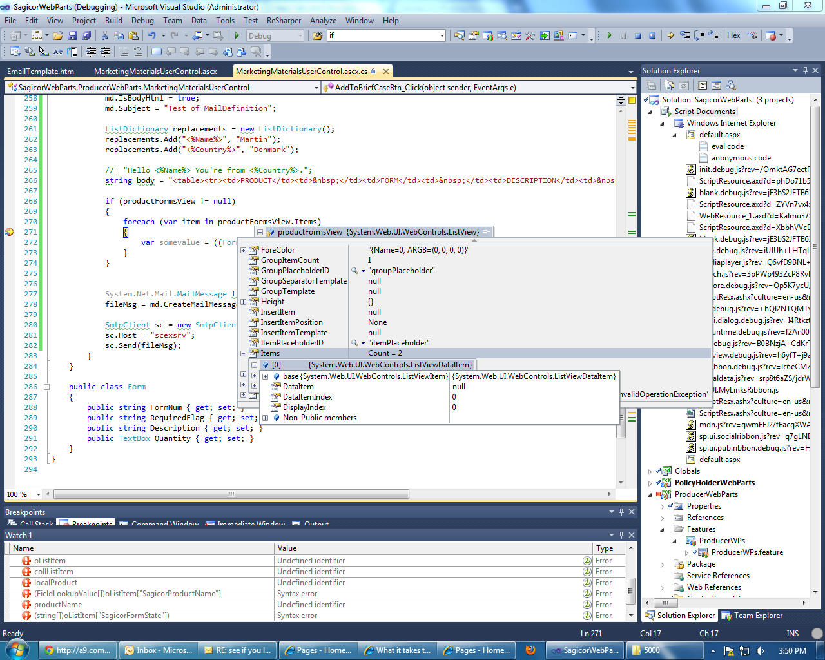Select Service References in Solution Explorer
Image resolution: width=825 pixels, height=660 pixels.
(x=718, y=576)
